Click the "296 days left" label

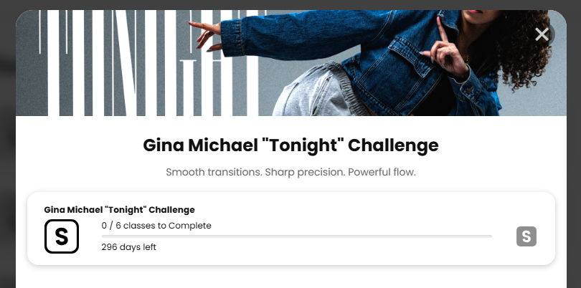pyautogui.click(x=129, y=247)
